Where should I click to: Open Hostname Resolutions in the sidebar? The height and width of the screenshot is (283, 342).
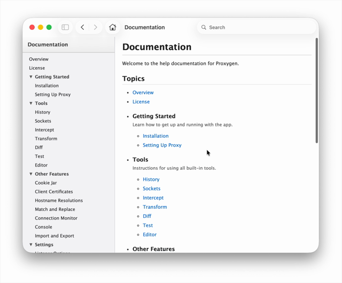tap(59, 200)
